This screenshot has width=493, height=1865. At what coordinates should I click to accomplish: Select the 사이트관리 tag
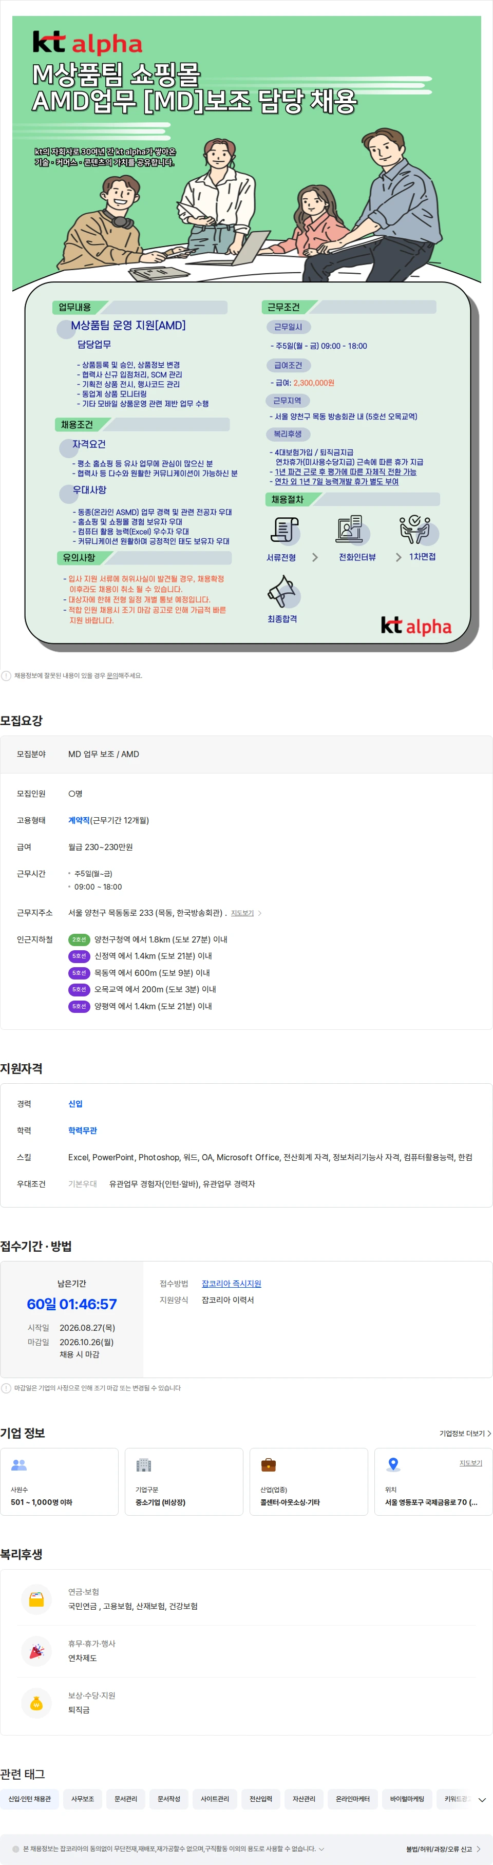tap(215, 1799)
